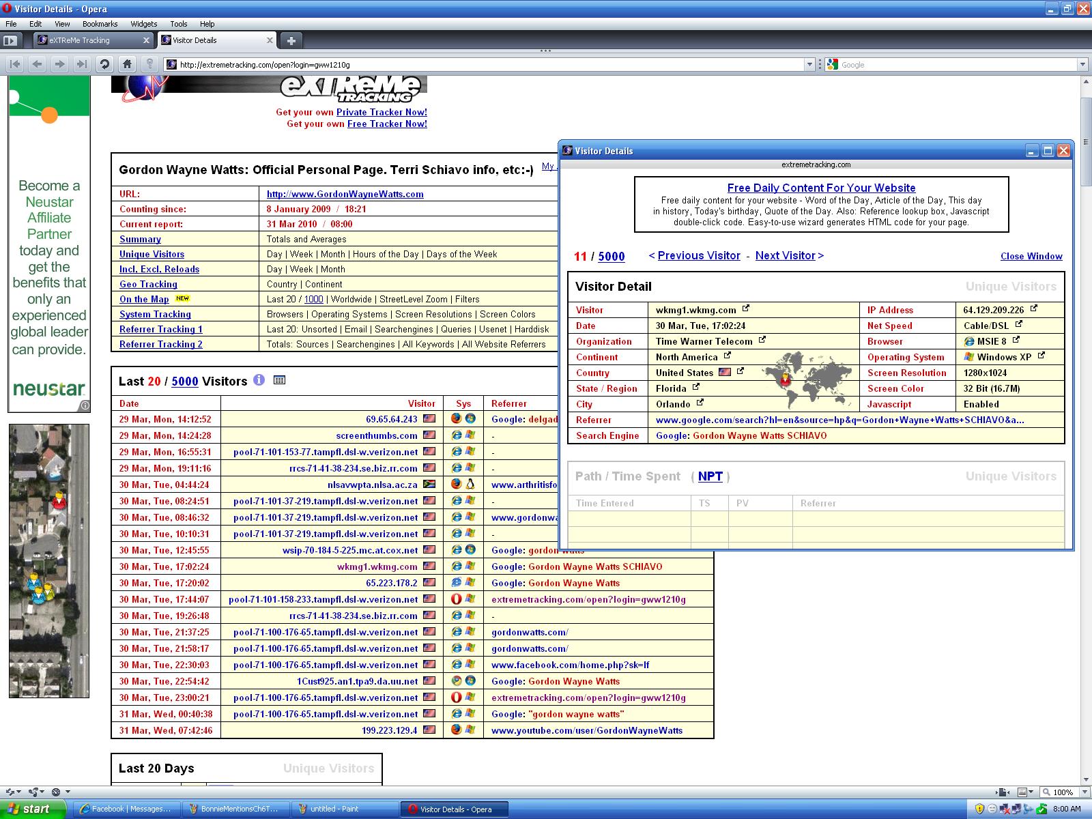Switch to the eXTReMe Tracking tab
The height and width of the screenshot is (819, 1092).
click(x=94, y=40)
